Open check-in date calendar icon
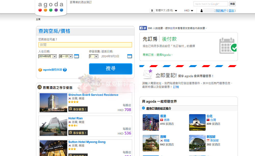This screenshot has width=255, height=156. click(76, 56)
